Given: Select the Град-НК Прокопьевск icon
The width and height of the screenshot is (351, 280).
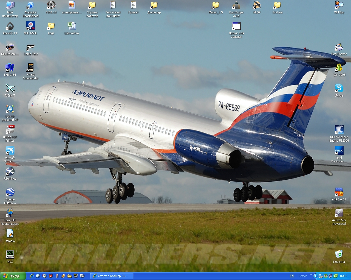Looking at the screenshot, I should [x=10, y=217].
